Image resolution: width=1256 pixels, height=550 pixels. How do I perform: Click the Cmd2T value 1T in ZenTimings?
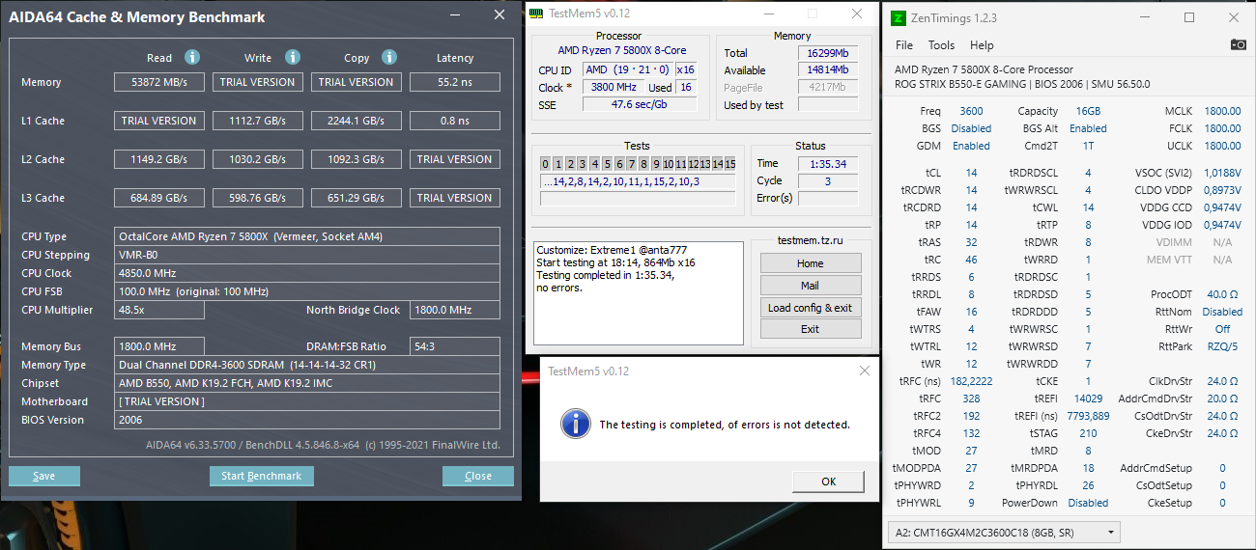click(1088, 146)
